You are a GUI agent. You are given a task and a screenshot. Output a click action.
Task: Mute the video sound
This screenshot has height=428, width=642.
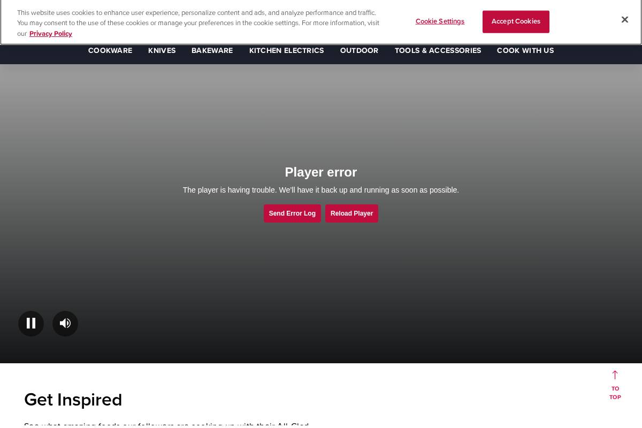click(65, 324)
